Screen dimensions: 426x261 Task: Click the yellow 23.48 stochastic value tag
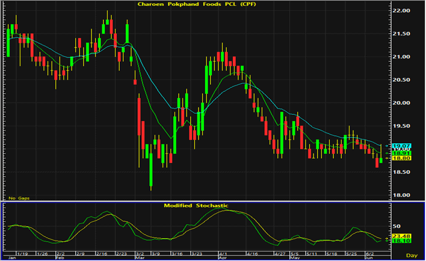coord(401,236)
